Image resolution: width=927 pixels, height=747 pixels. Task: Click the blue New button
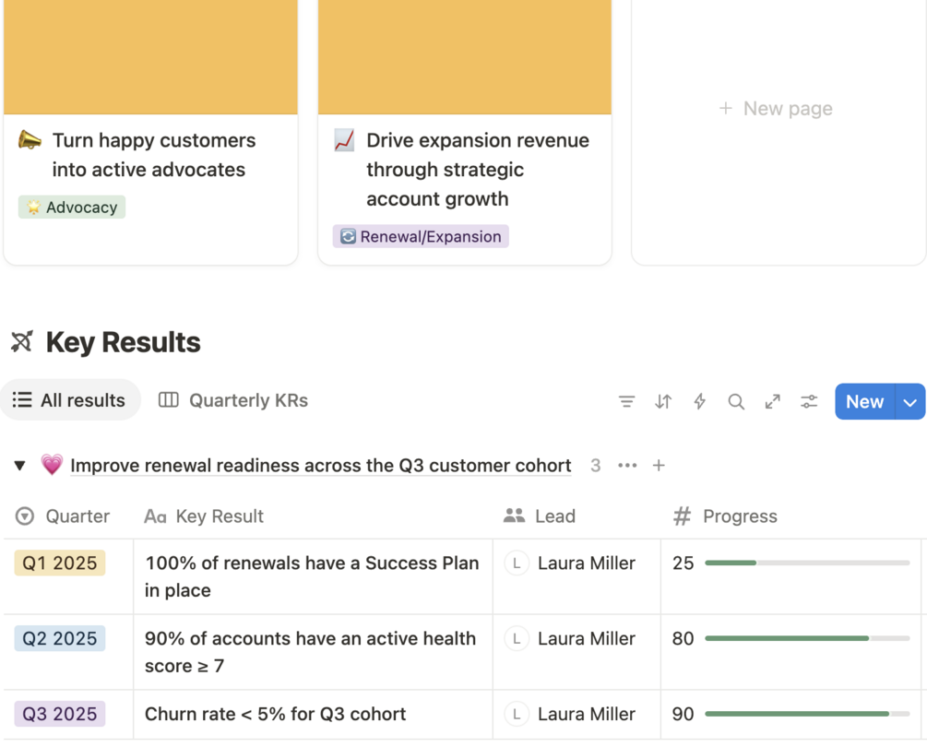[864, 402]
